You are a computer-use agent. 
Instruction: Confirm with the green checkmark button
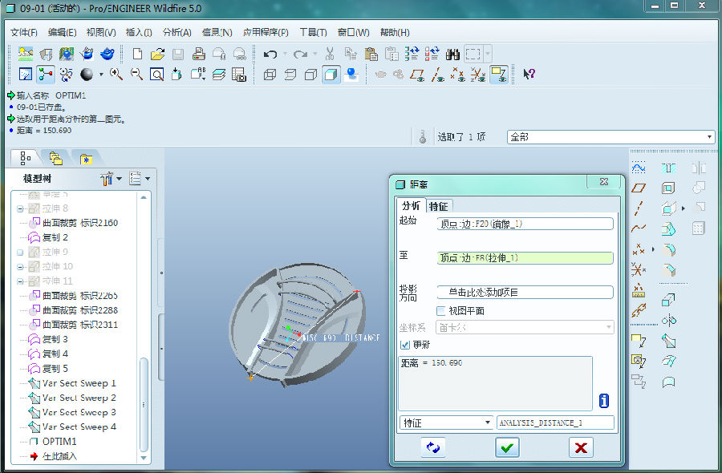(506, 448)
